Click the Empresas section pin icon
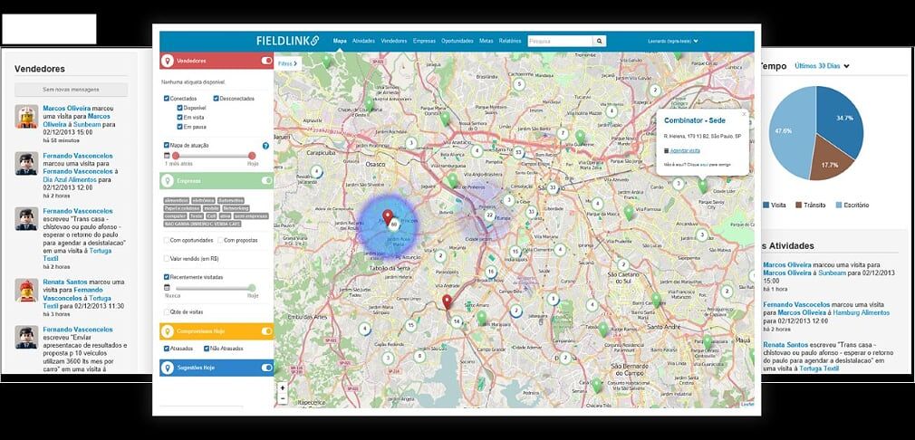The image size is (915, 440). (x=168, y=181)
